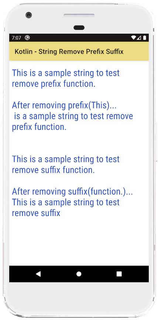
Task: Click the Wi-Fi status icon
Action: pos(134,38)
